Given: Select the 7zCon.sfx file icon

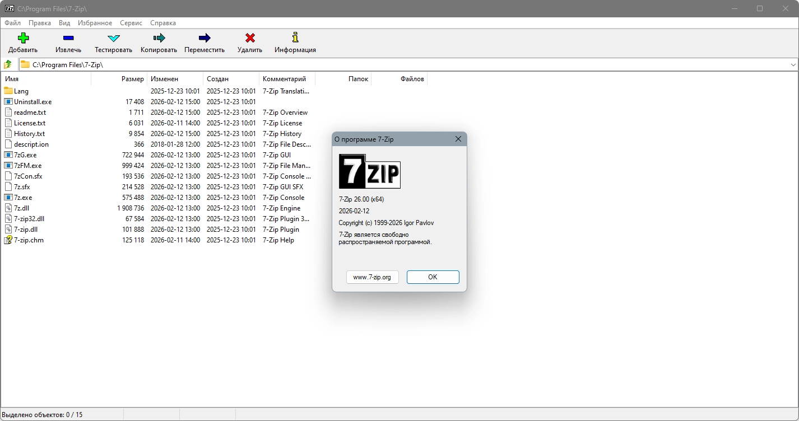Looking at the screenshot, I should pos(8,176).
